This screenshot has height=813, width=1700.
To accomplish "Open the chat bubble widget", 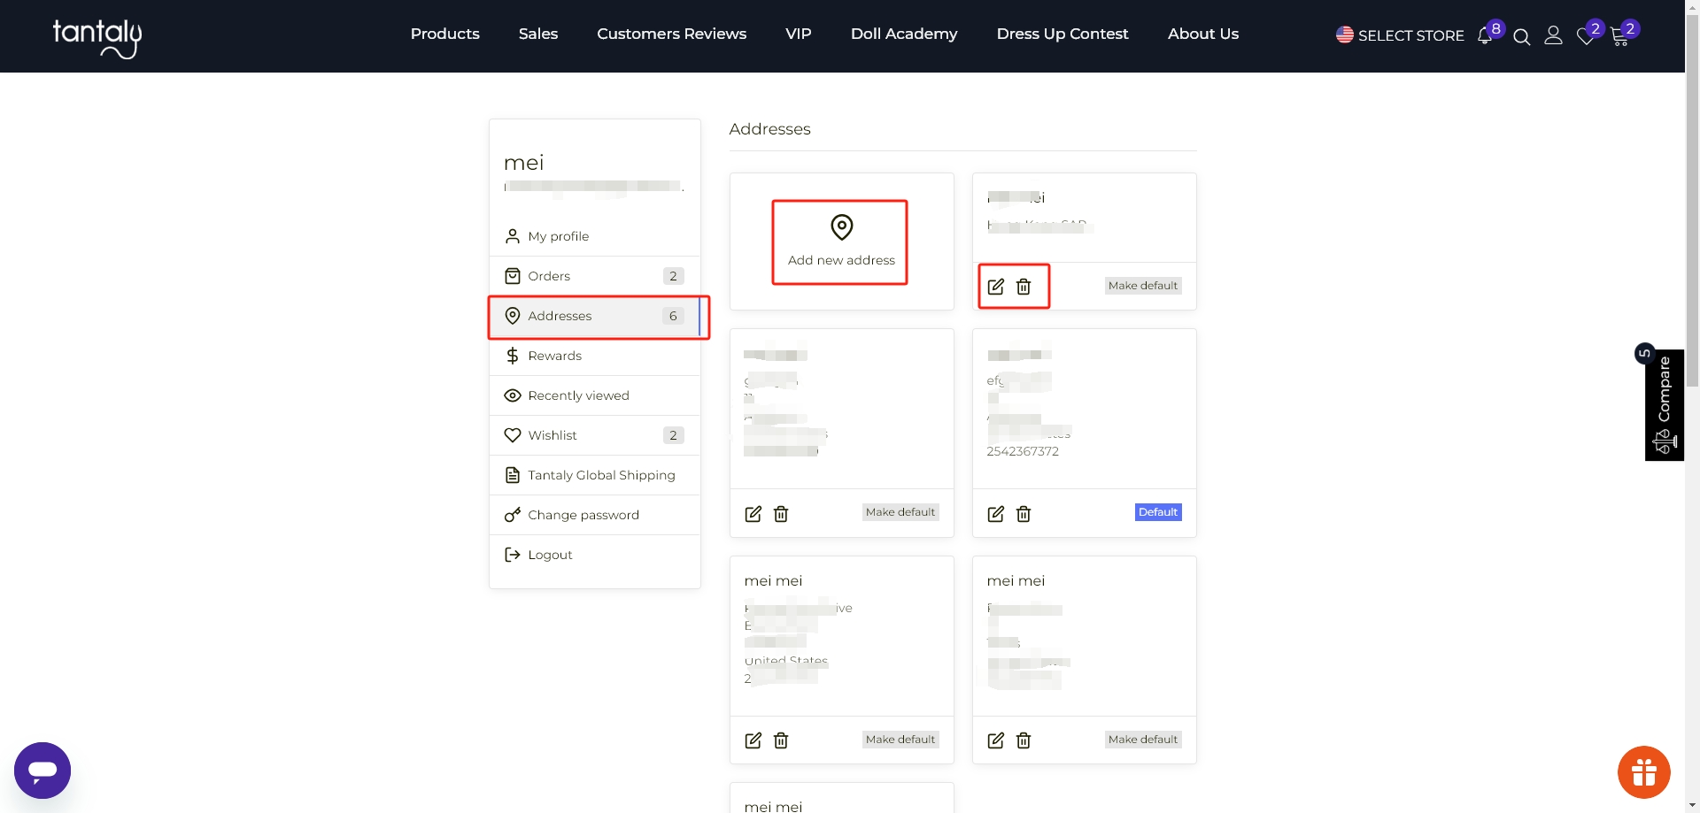I will tap(42, 771).
